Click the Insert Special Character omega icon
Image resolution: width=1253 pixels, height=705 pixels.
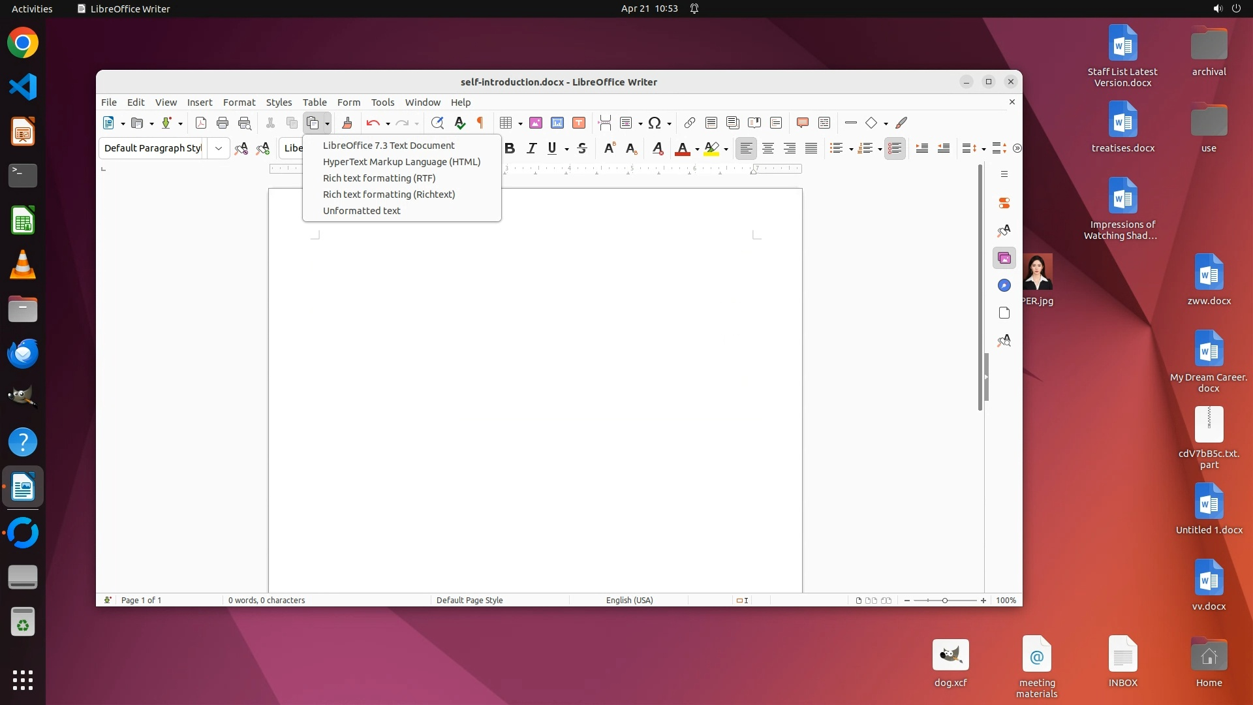point(654,123)
